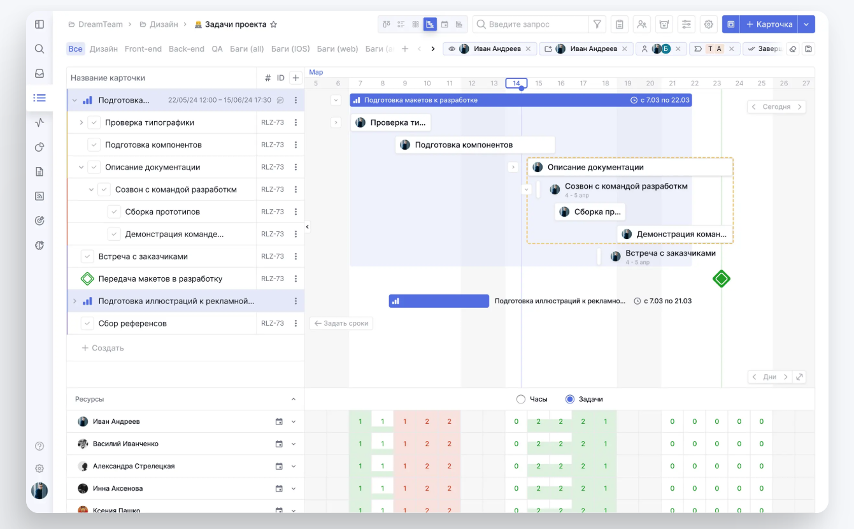Switch to the Front-end tab
Image resolution: width=854 pixels, height=529 pixels.
coord(143,48)
